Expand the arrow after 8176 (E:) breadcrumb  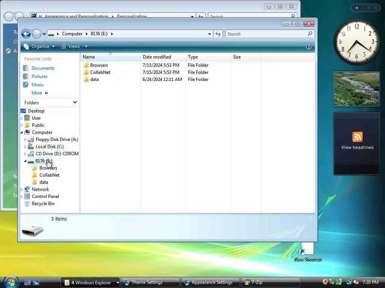click(x=112, y=34)
